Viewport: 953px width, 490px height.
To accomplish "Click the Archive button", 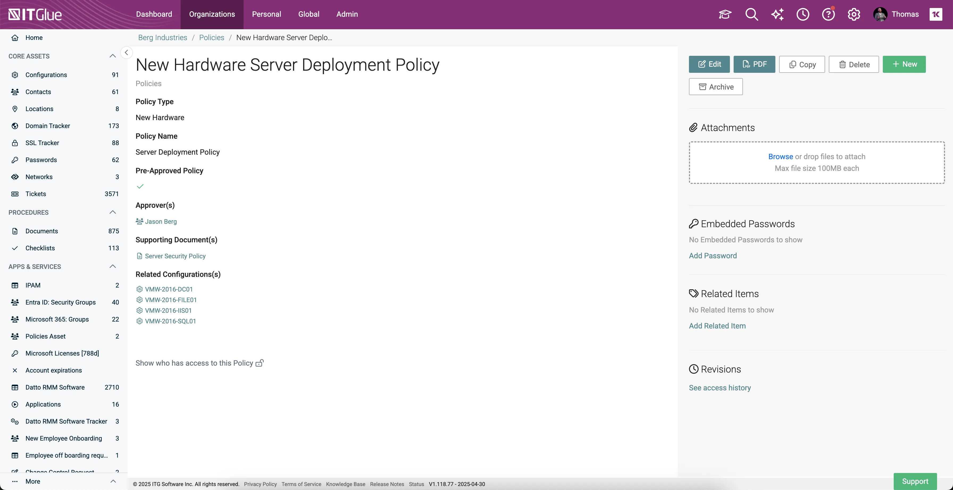I will (716, 87).
